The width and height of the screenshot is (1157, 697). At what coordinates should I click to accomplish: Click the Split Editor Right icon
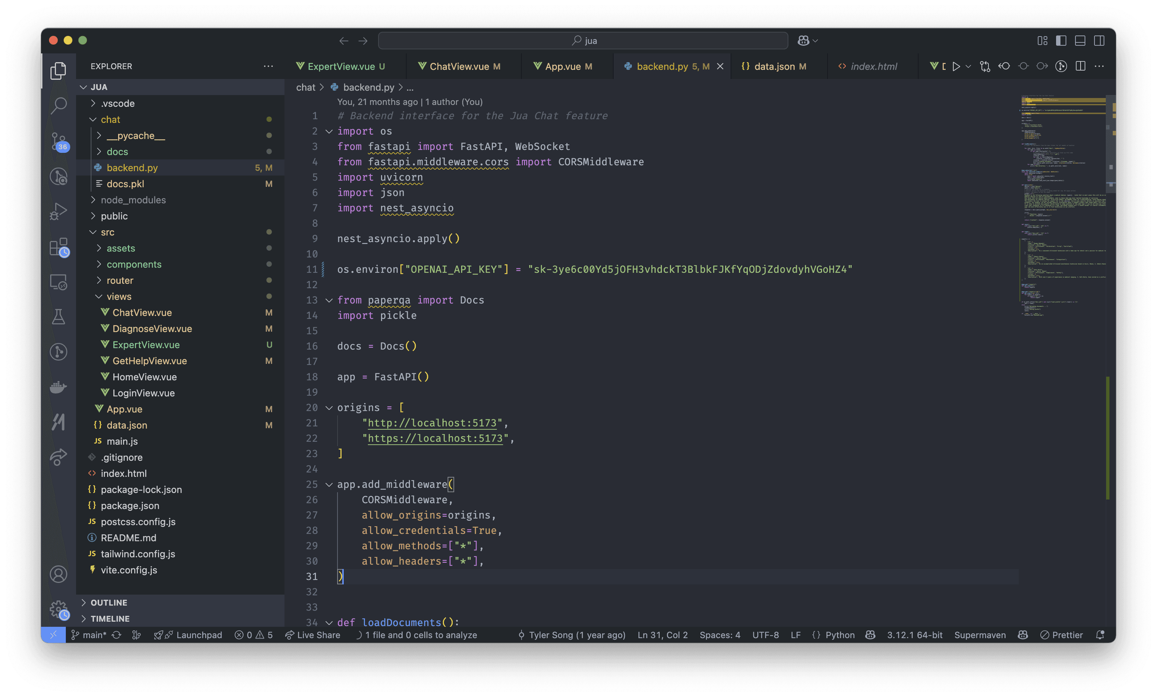(1080, 67)
